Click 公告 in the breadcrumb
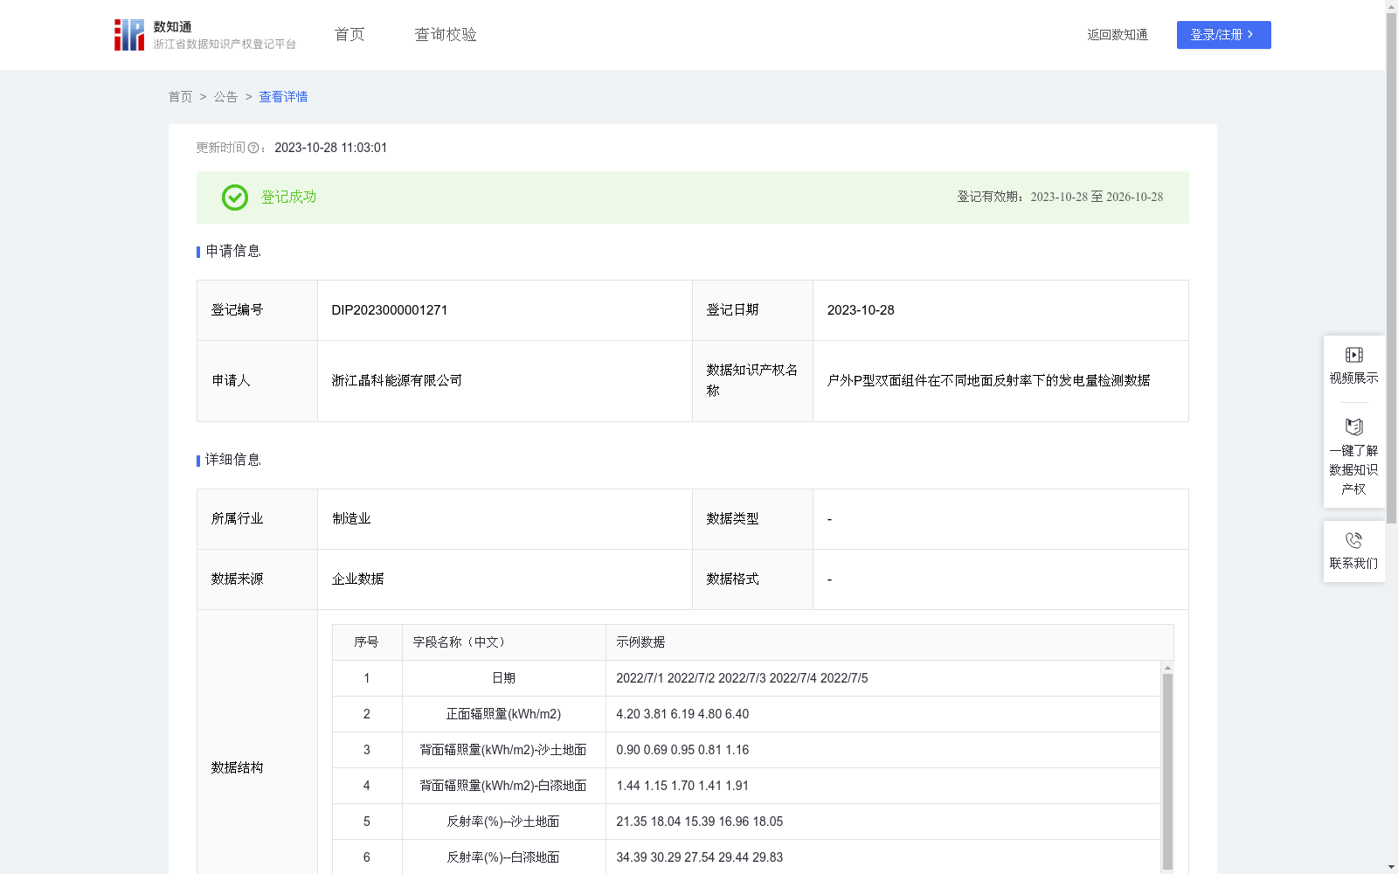Screen dimensions: 1398x874 pyautogui.click(x=225, y=97)
